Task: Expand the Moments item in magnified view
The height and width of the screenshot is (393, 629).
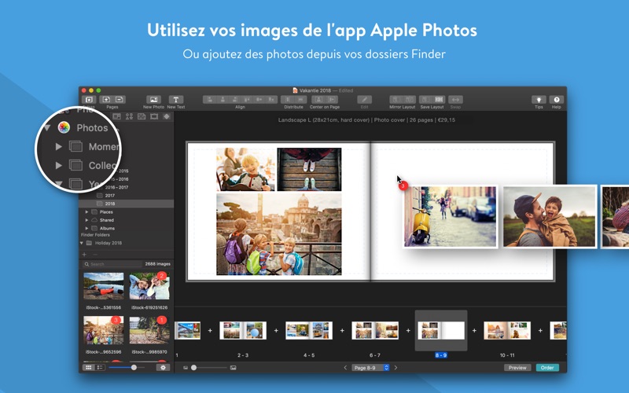Action: (x=58, y=147)
